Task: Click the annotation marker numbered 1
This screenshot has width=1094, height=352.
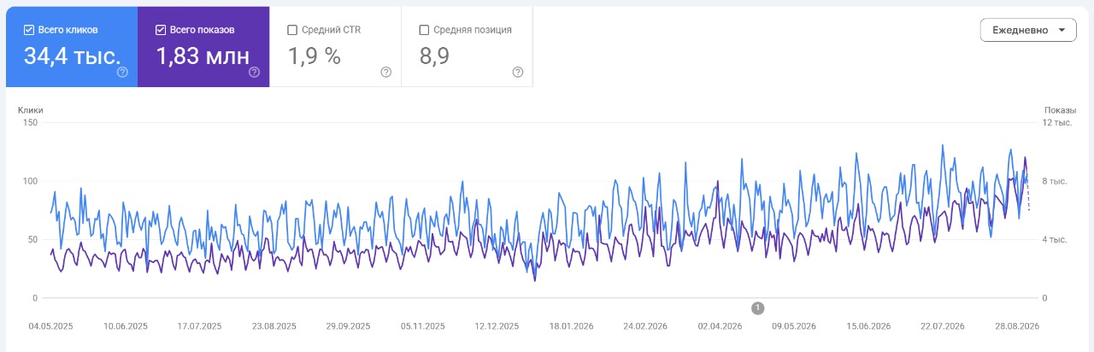Action: point(757,308)
